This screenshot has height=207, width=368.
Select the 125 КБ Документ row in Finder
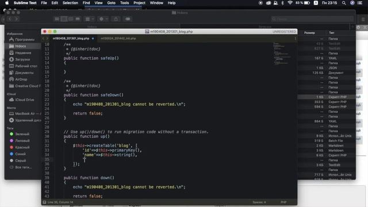(326, 73)
